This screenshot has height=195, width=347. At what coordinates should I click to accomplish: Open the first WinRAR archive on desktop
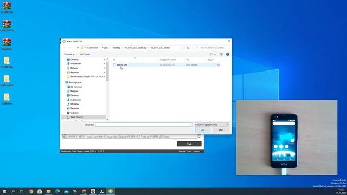tap(7, 7)
